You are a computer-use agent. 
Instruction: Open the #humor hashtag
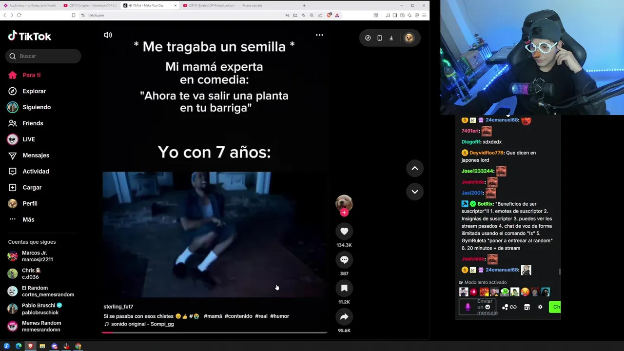click(279, 316)
